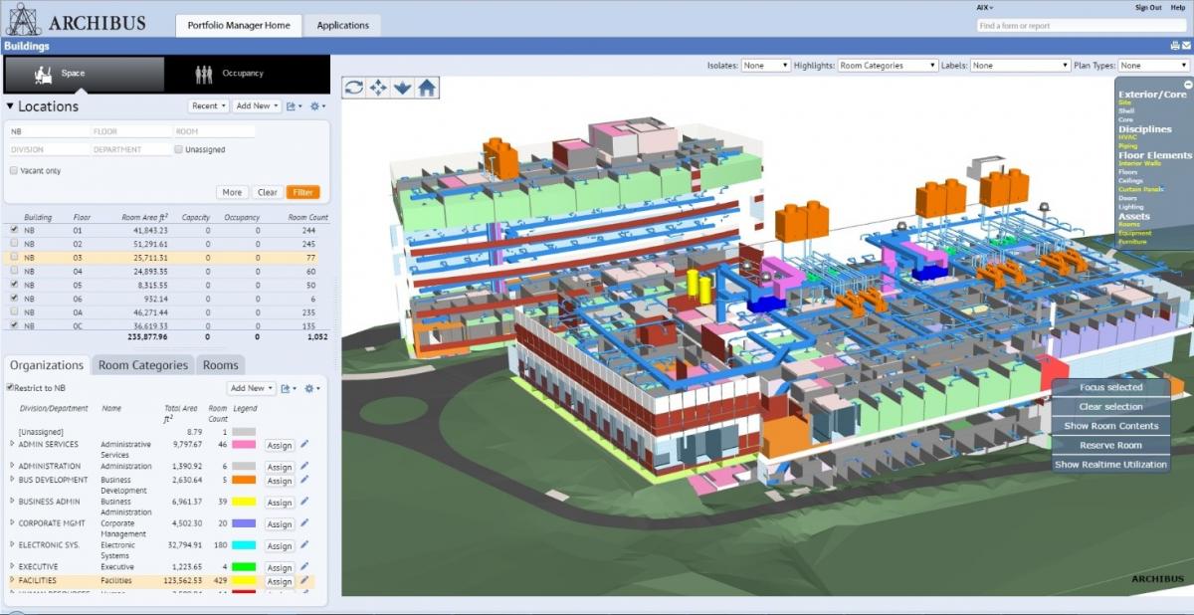Check the Vacant only checkbox

[x=14, y=171]
